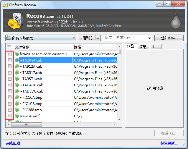Check the box for ~TA8517.cab
The height and width of the screenshot is (149, 188).
point(9,72)
